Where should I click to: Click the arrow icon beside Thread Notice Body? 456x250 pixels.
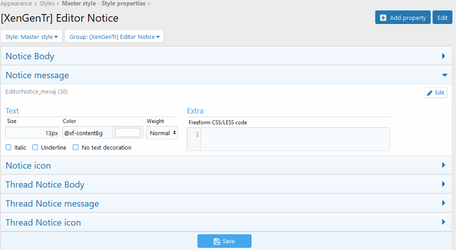coord(443,184)
